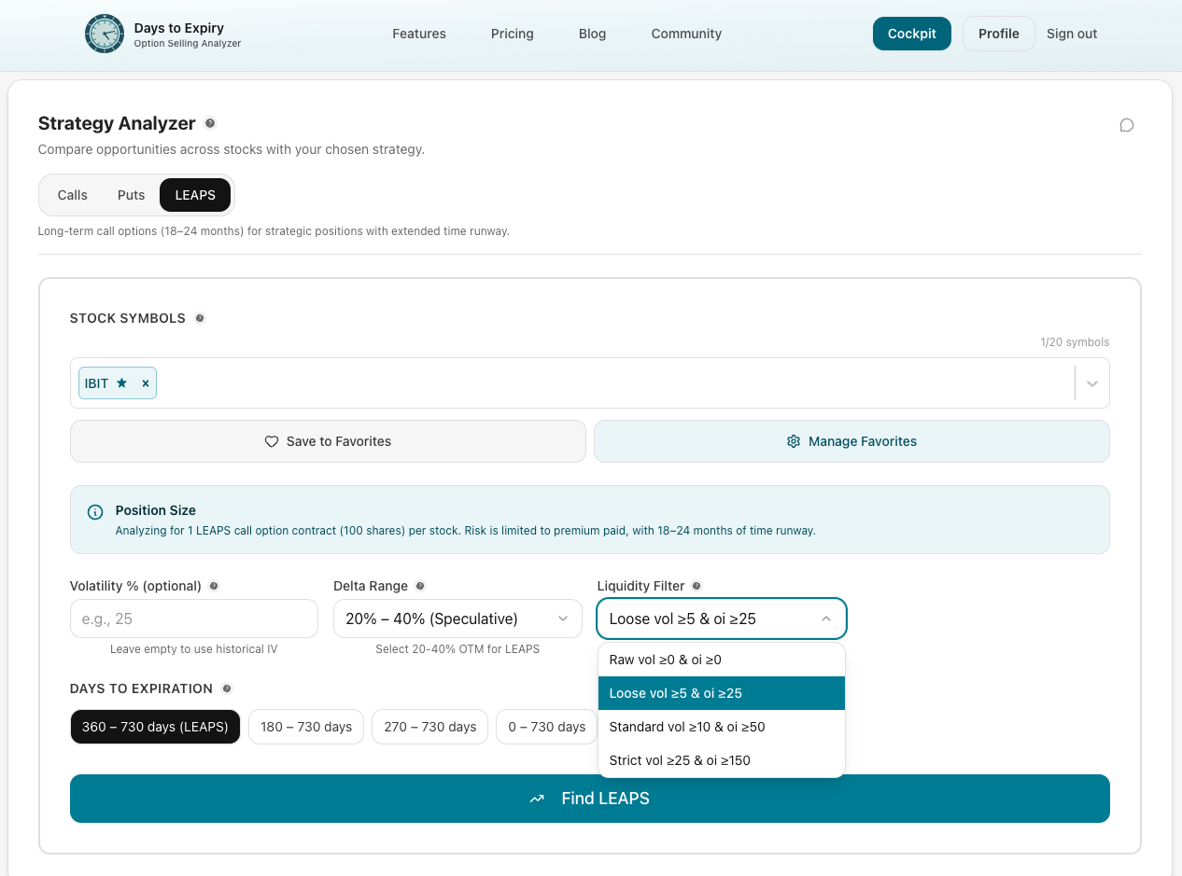Open the Cockpit
The height and width of the screenshot is (876, 1182).
911,33
